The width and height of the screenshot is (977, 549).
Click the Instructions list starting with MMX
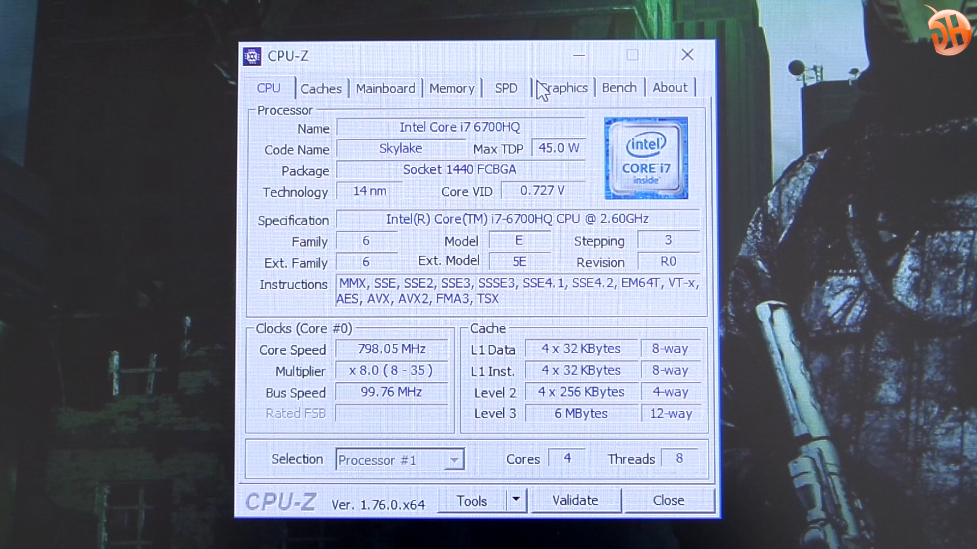(518, 291)
